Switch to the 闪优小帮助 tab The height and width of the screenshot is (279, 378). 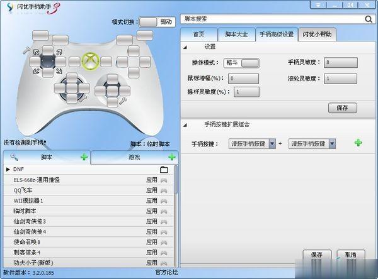click(x=317, y=35)
